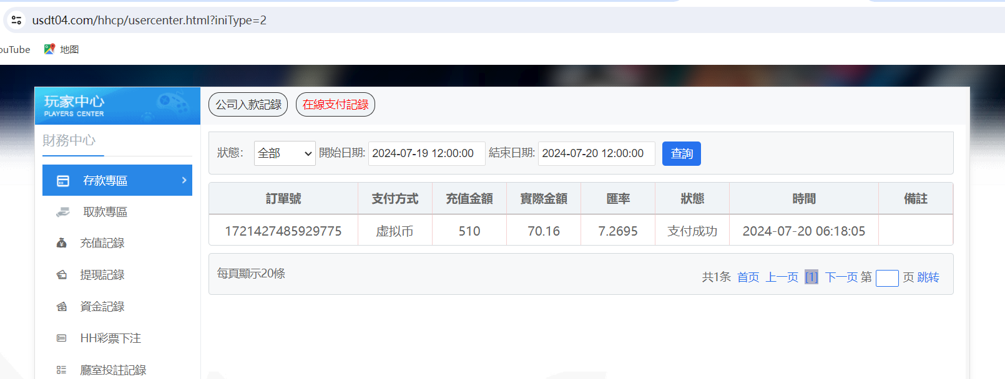Click the HH彩票下注 list icon
Image resolution: width=1005 pixels, height=379 pixels.
click(x=61, y=338)
